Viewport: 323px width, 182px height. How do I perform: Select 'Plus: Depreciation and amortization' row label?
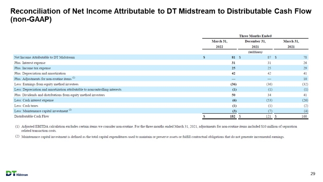[40, 74]
